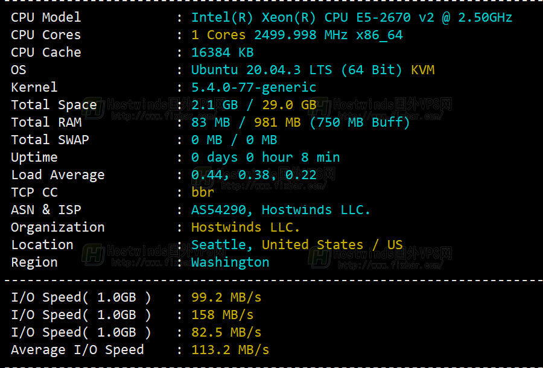Image resolution: width=543 pixels, height=368 pixels.
Task: Click the Total RAM label
Action: coord(46,122)
